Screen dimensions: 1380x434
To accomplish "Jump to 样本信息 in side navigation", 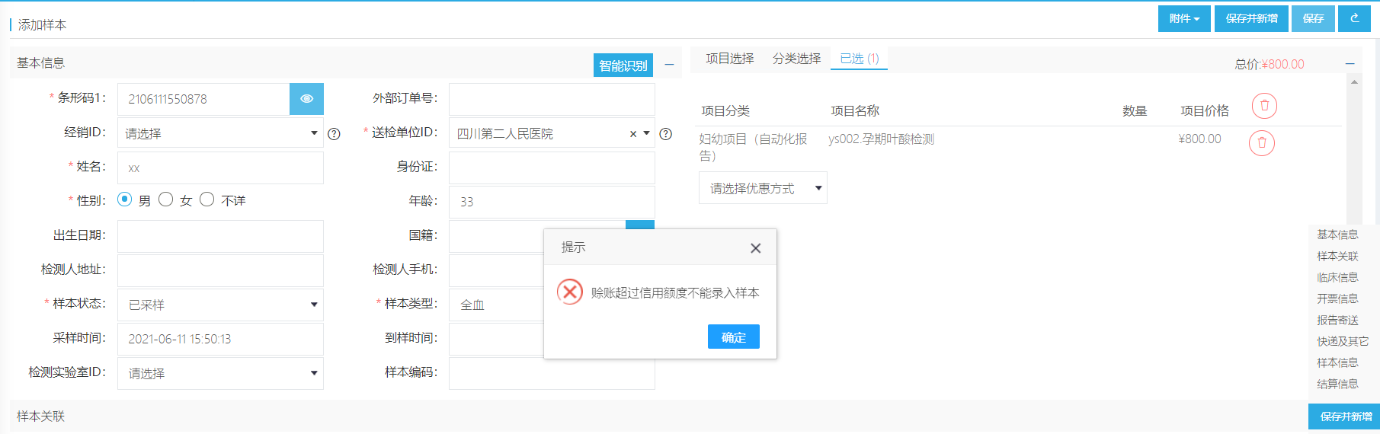I will [1337, 362].
